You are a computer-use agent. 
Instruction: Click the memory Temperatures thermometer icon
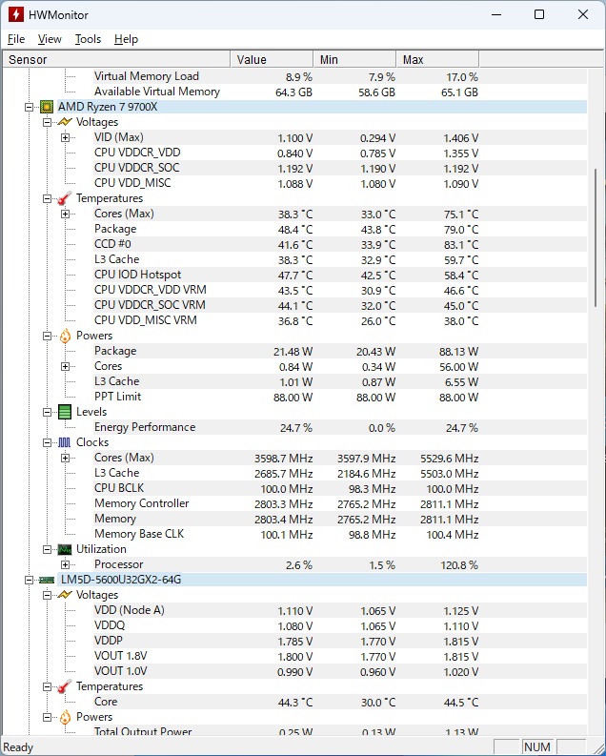coord(65,686)
